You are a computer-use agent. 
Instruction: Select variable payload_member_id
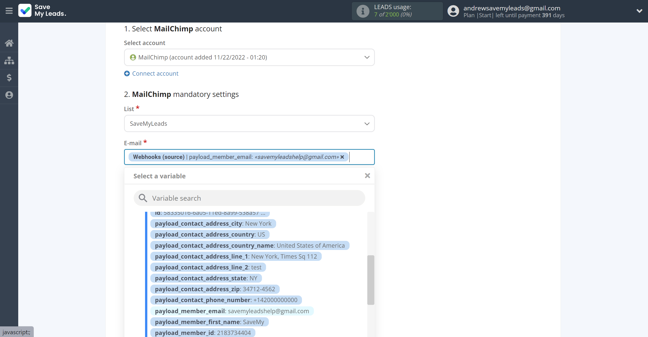pyautogui.click(x=203, y=333)
